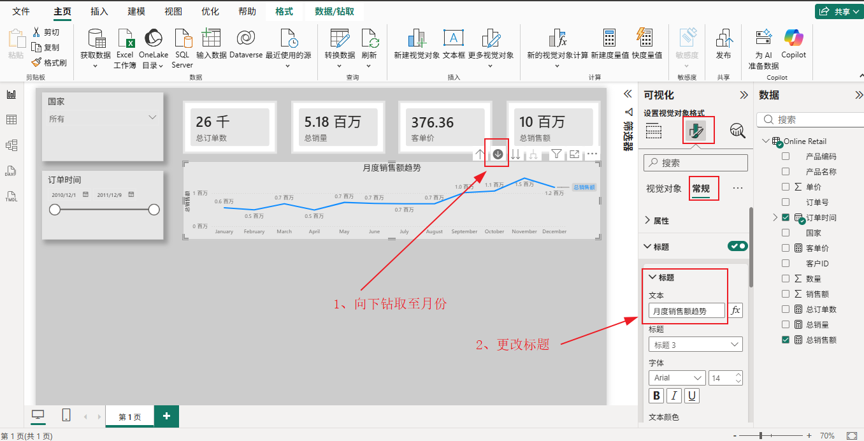Switch to Model view in left sidebar
Viewport: 864px width, 441px height.
tap(11, 145)
